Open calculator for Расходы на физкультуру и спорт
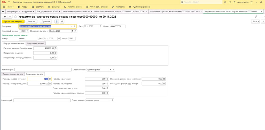This screenshot has height=130, width=265. [164, 84]
